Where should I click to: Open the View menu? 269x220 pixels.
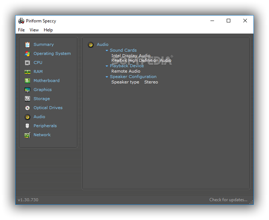[x=34, y=30]
